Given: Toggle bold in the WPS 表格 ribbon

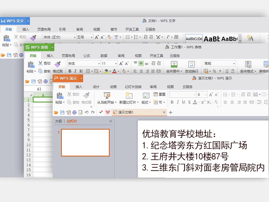Looking at the screenshot, I should pos(70,71).
